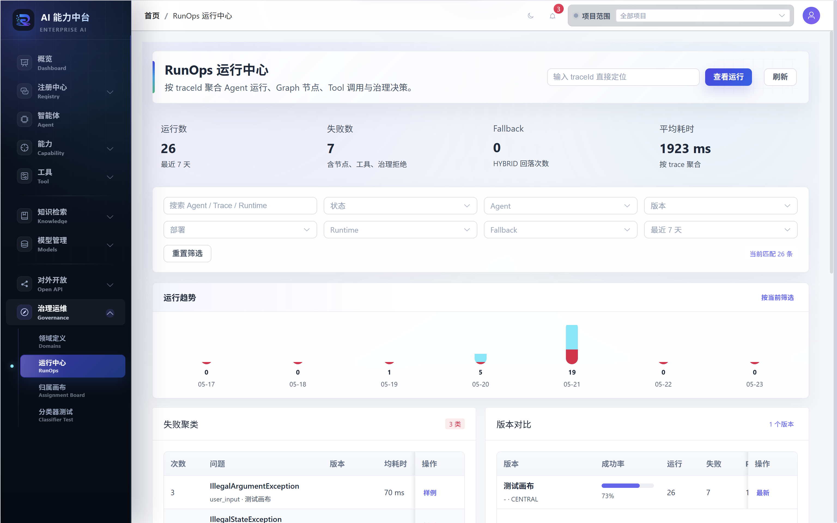Open the 状态 filter dropdown
Image resolution: width=837 pixels, height=523 pixels.
[400, 206]
